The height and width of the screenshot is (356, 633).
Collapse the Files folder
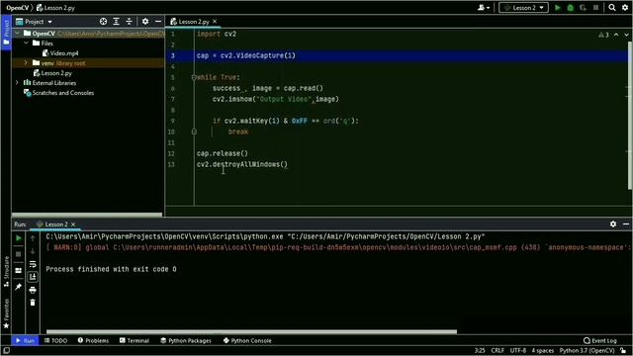[x=27, y=43]
